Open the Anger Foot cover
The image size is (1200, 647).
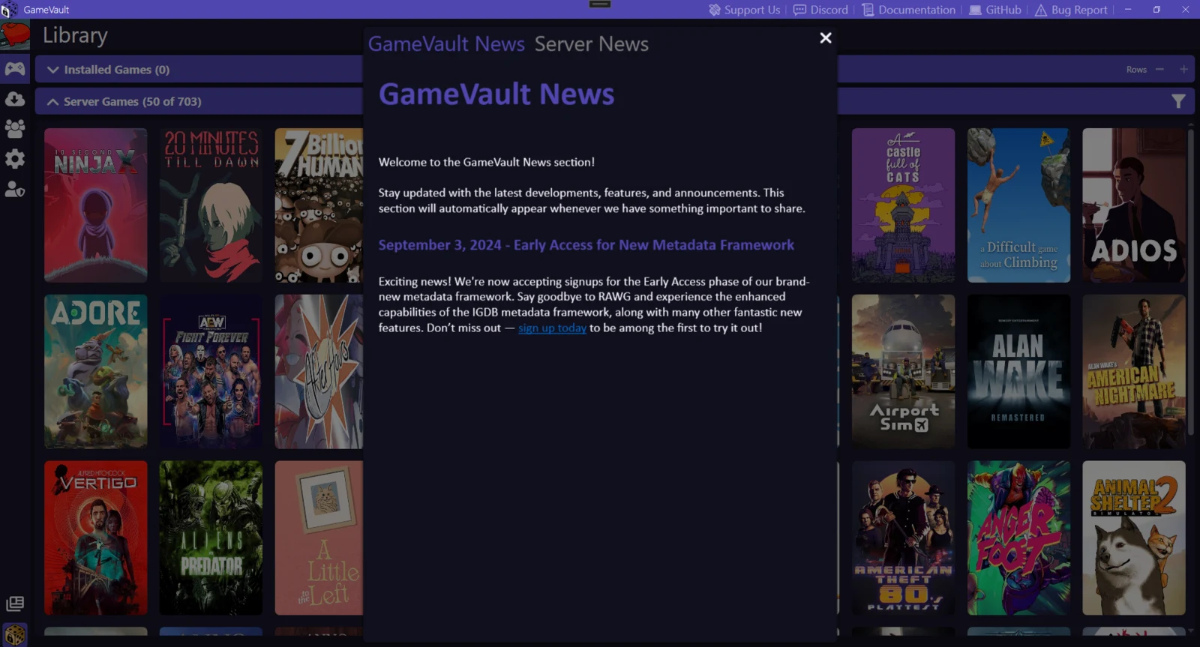(x=1018, y=538)
